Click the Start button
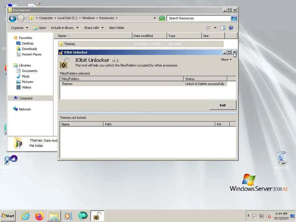The height and width of the screenshot is (222, 296). tap(8, 216)
